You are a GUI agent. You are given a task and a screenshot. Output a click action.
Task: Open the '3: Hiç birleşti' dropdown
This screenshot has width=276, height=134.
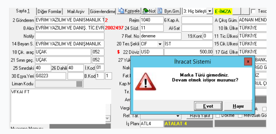point(209,11)
